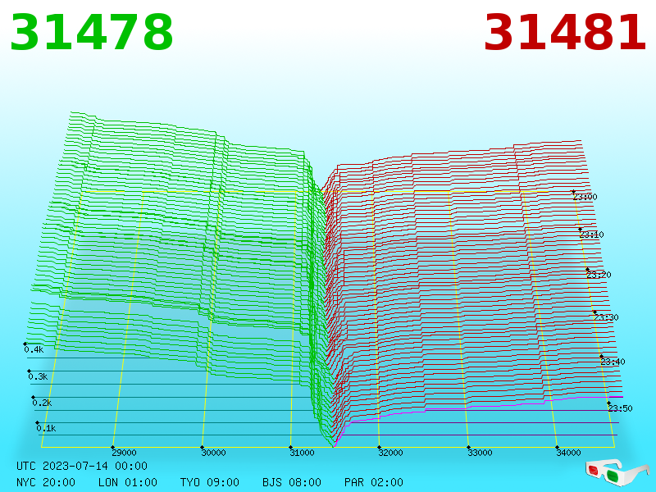Click the 34000 price axis label
Image resolution: width=656 pixels, height=492 pixels.
[568, 453]
